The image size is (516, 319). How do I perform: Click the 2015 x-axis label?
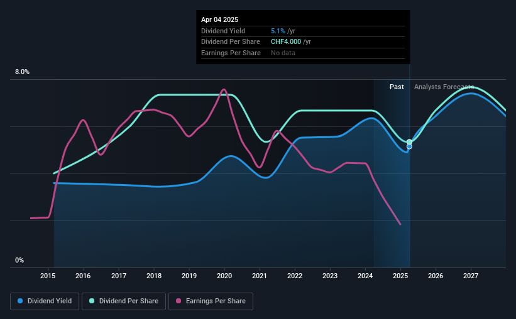pos(48,276)
